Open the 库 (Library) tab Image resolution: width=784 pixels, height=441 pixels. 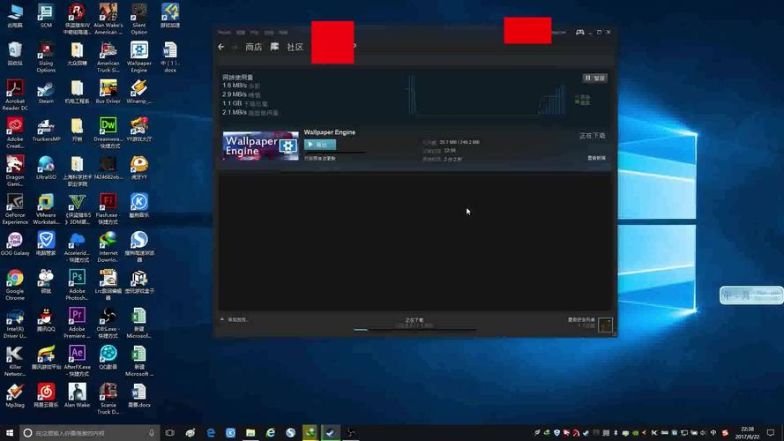[275, 47]
